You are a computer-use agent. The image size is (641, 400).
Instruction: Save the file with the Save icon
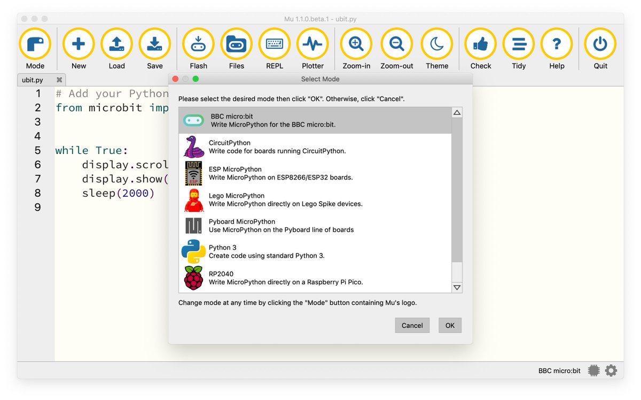[154, 43]
